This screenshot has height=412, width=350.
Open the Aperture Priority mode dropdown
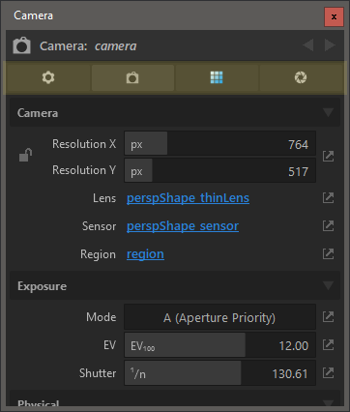click(219, 317)
